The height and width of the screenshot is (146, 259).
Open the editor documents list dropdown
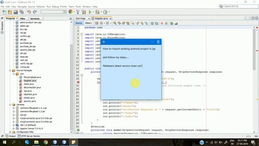coord(253,18)
